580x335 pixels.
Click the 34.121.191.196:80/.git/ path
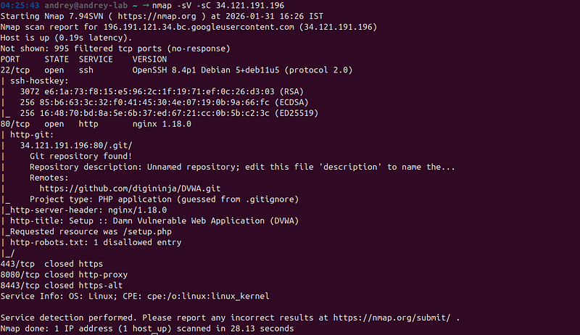click(76, 145)
